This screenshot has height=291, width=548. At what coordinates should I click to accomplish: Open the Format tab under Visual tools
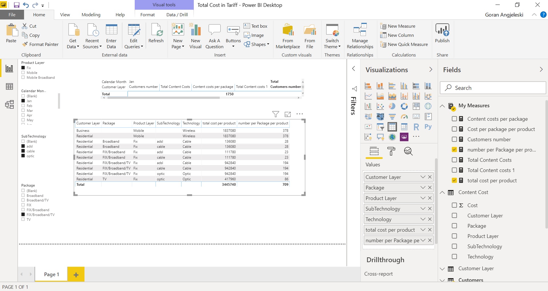pyautogui.click(x=147, y=15)
